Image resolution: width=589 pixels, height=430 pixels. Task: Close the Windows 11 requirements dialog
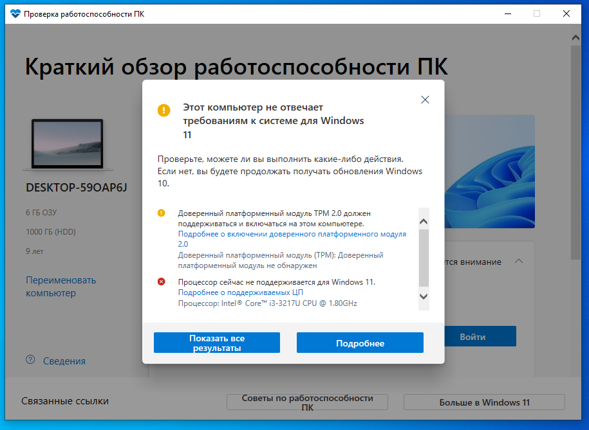pos(425,100)
